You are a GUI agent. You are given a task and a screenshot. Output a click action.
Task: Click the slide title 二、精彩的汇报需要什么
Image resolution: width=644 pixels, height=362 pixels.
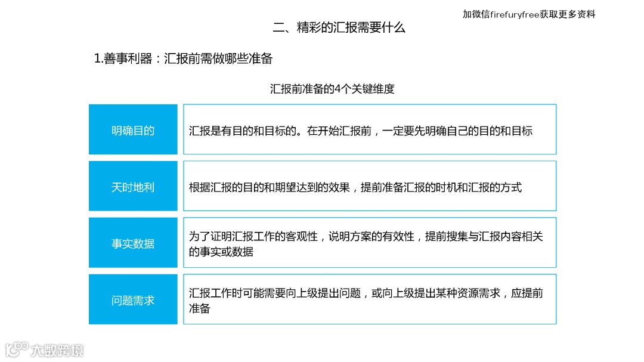(339, 27)
